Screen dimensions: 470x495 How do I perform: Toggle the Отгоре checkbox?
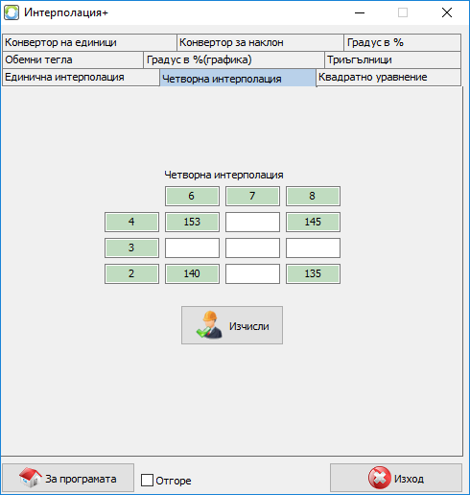(x=147, y=480)
